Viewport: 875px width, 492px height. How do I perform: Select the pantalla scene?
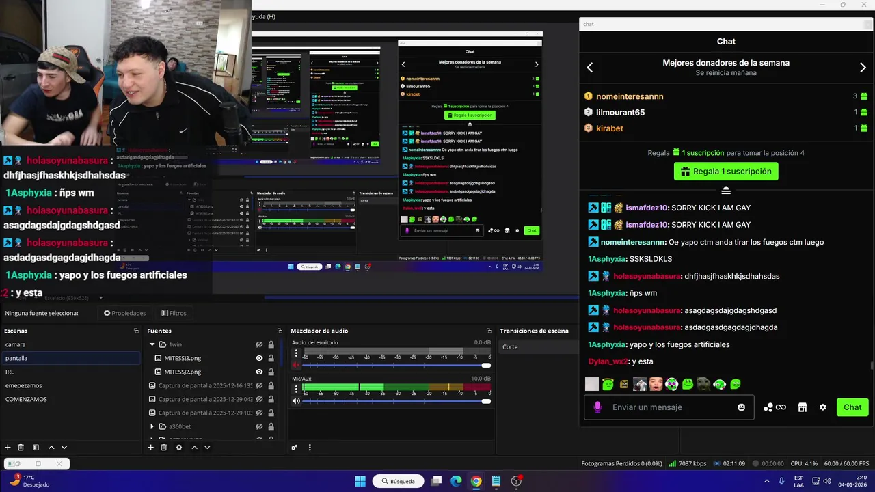point(70,358)
